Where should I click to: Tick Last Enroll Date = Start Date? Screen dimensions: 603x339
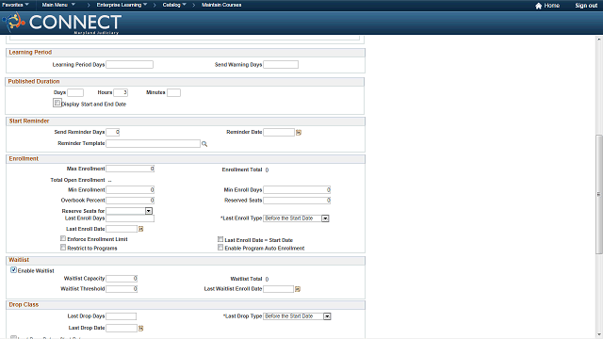(x=220, y=239)
